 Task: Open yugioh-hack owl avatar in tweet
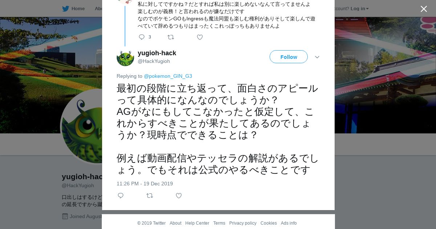pos(125,57)
